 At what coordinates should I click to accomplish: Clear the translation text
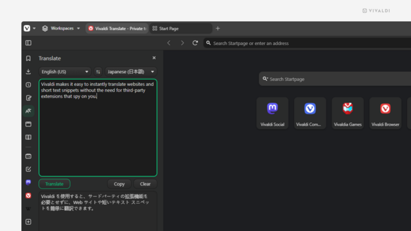[x=145, y=184]
